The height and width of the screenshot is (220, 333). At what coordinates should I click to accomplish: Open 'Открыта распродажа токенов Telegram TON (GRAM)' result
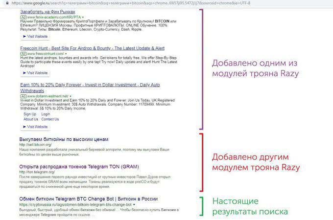(x=79, y=167)
